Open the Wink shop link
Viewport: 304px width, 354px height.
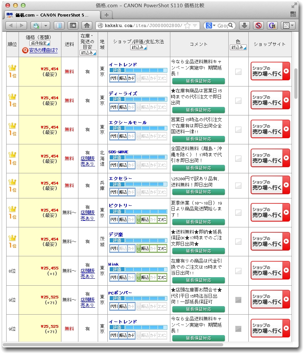114,264
